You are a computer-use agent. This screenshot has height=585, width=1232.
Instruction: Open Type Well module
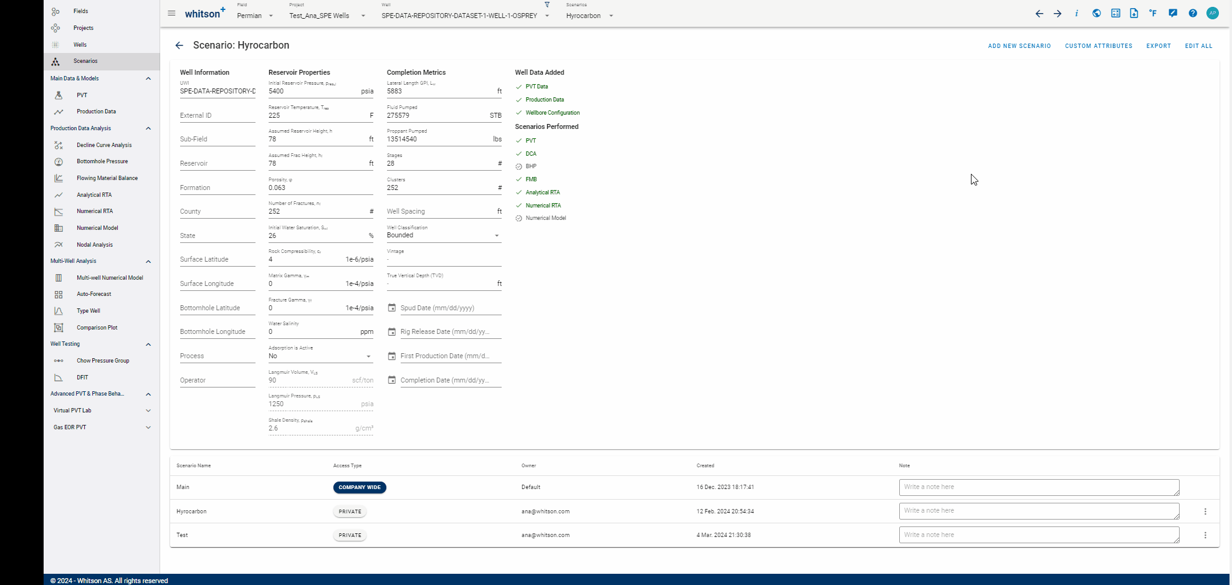[102, 311]
